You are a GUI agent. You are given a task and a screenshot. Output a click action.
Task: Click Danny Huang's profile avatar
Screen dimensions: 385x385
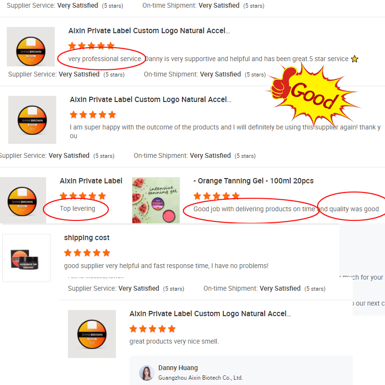(x=147, y=372)
